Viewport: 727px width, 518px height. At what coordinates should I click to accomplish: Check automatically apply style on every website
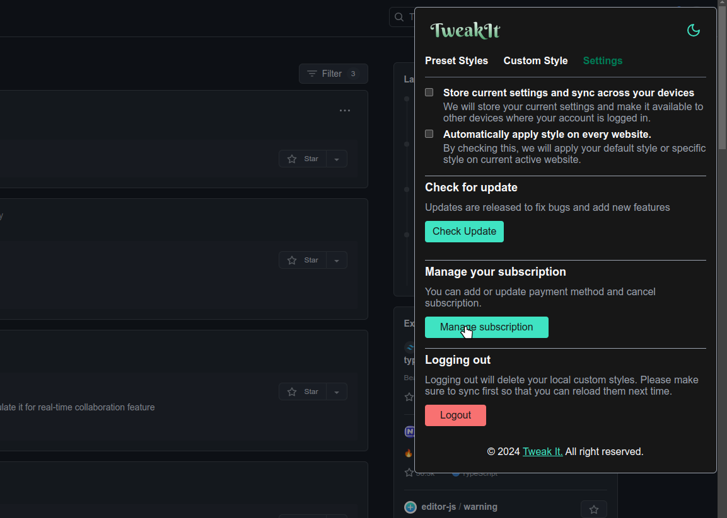point(429,134)
